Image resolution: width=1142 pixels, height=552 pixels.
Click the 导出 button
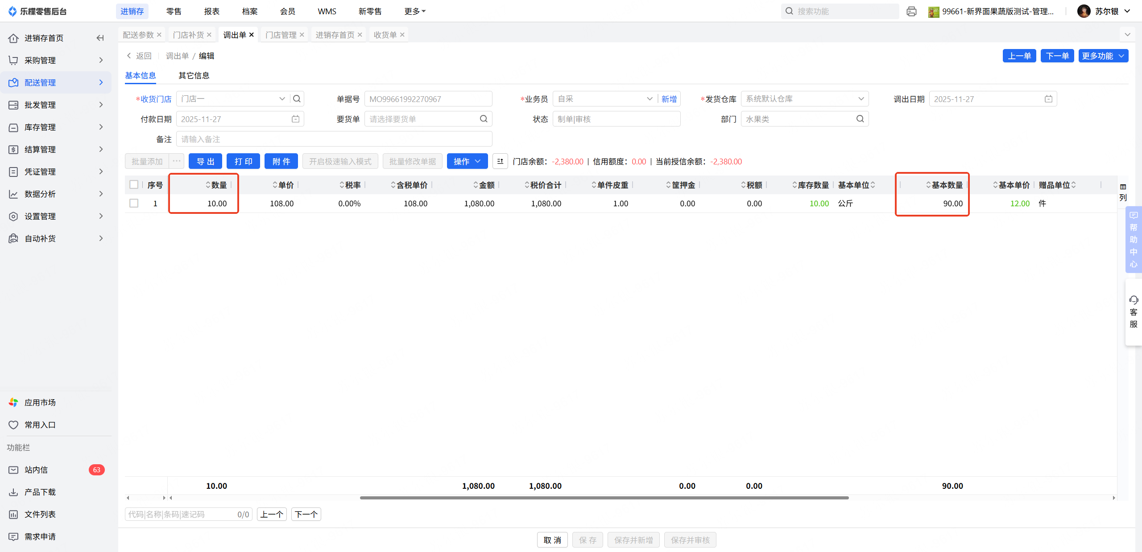point(205,161)
